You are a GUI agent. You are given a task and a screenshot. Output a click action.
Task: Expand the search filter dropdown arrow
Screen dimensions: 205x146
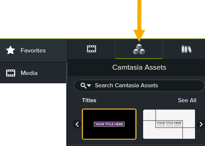point(89,86)
